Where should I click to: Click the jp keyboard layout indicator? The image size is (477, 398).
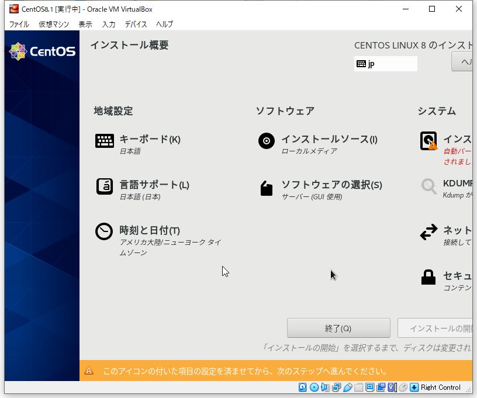[x=385, y=64]
